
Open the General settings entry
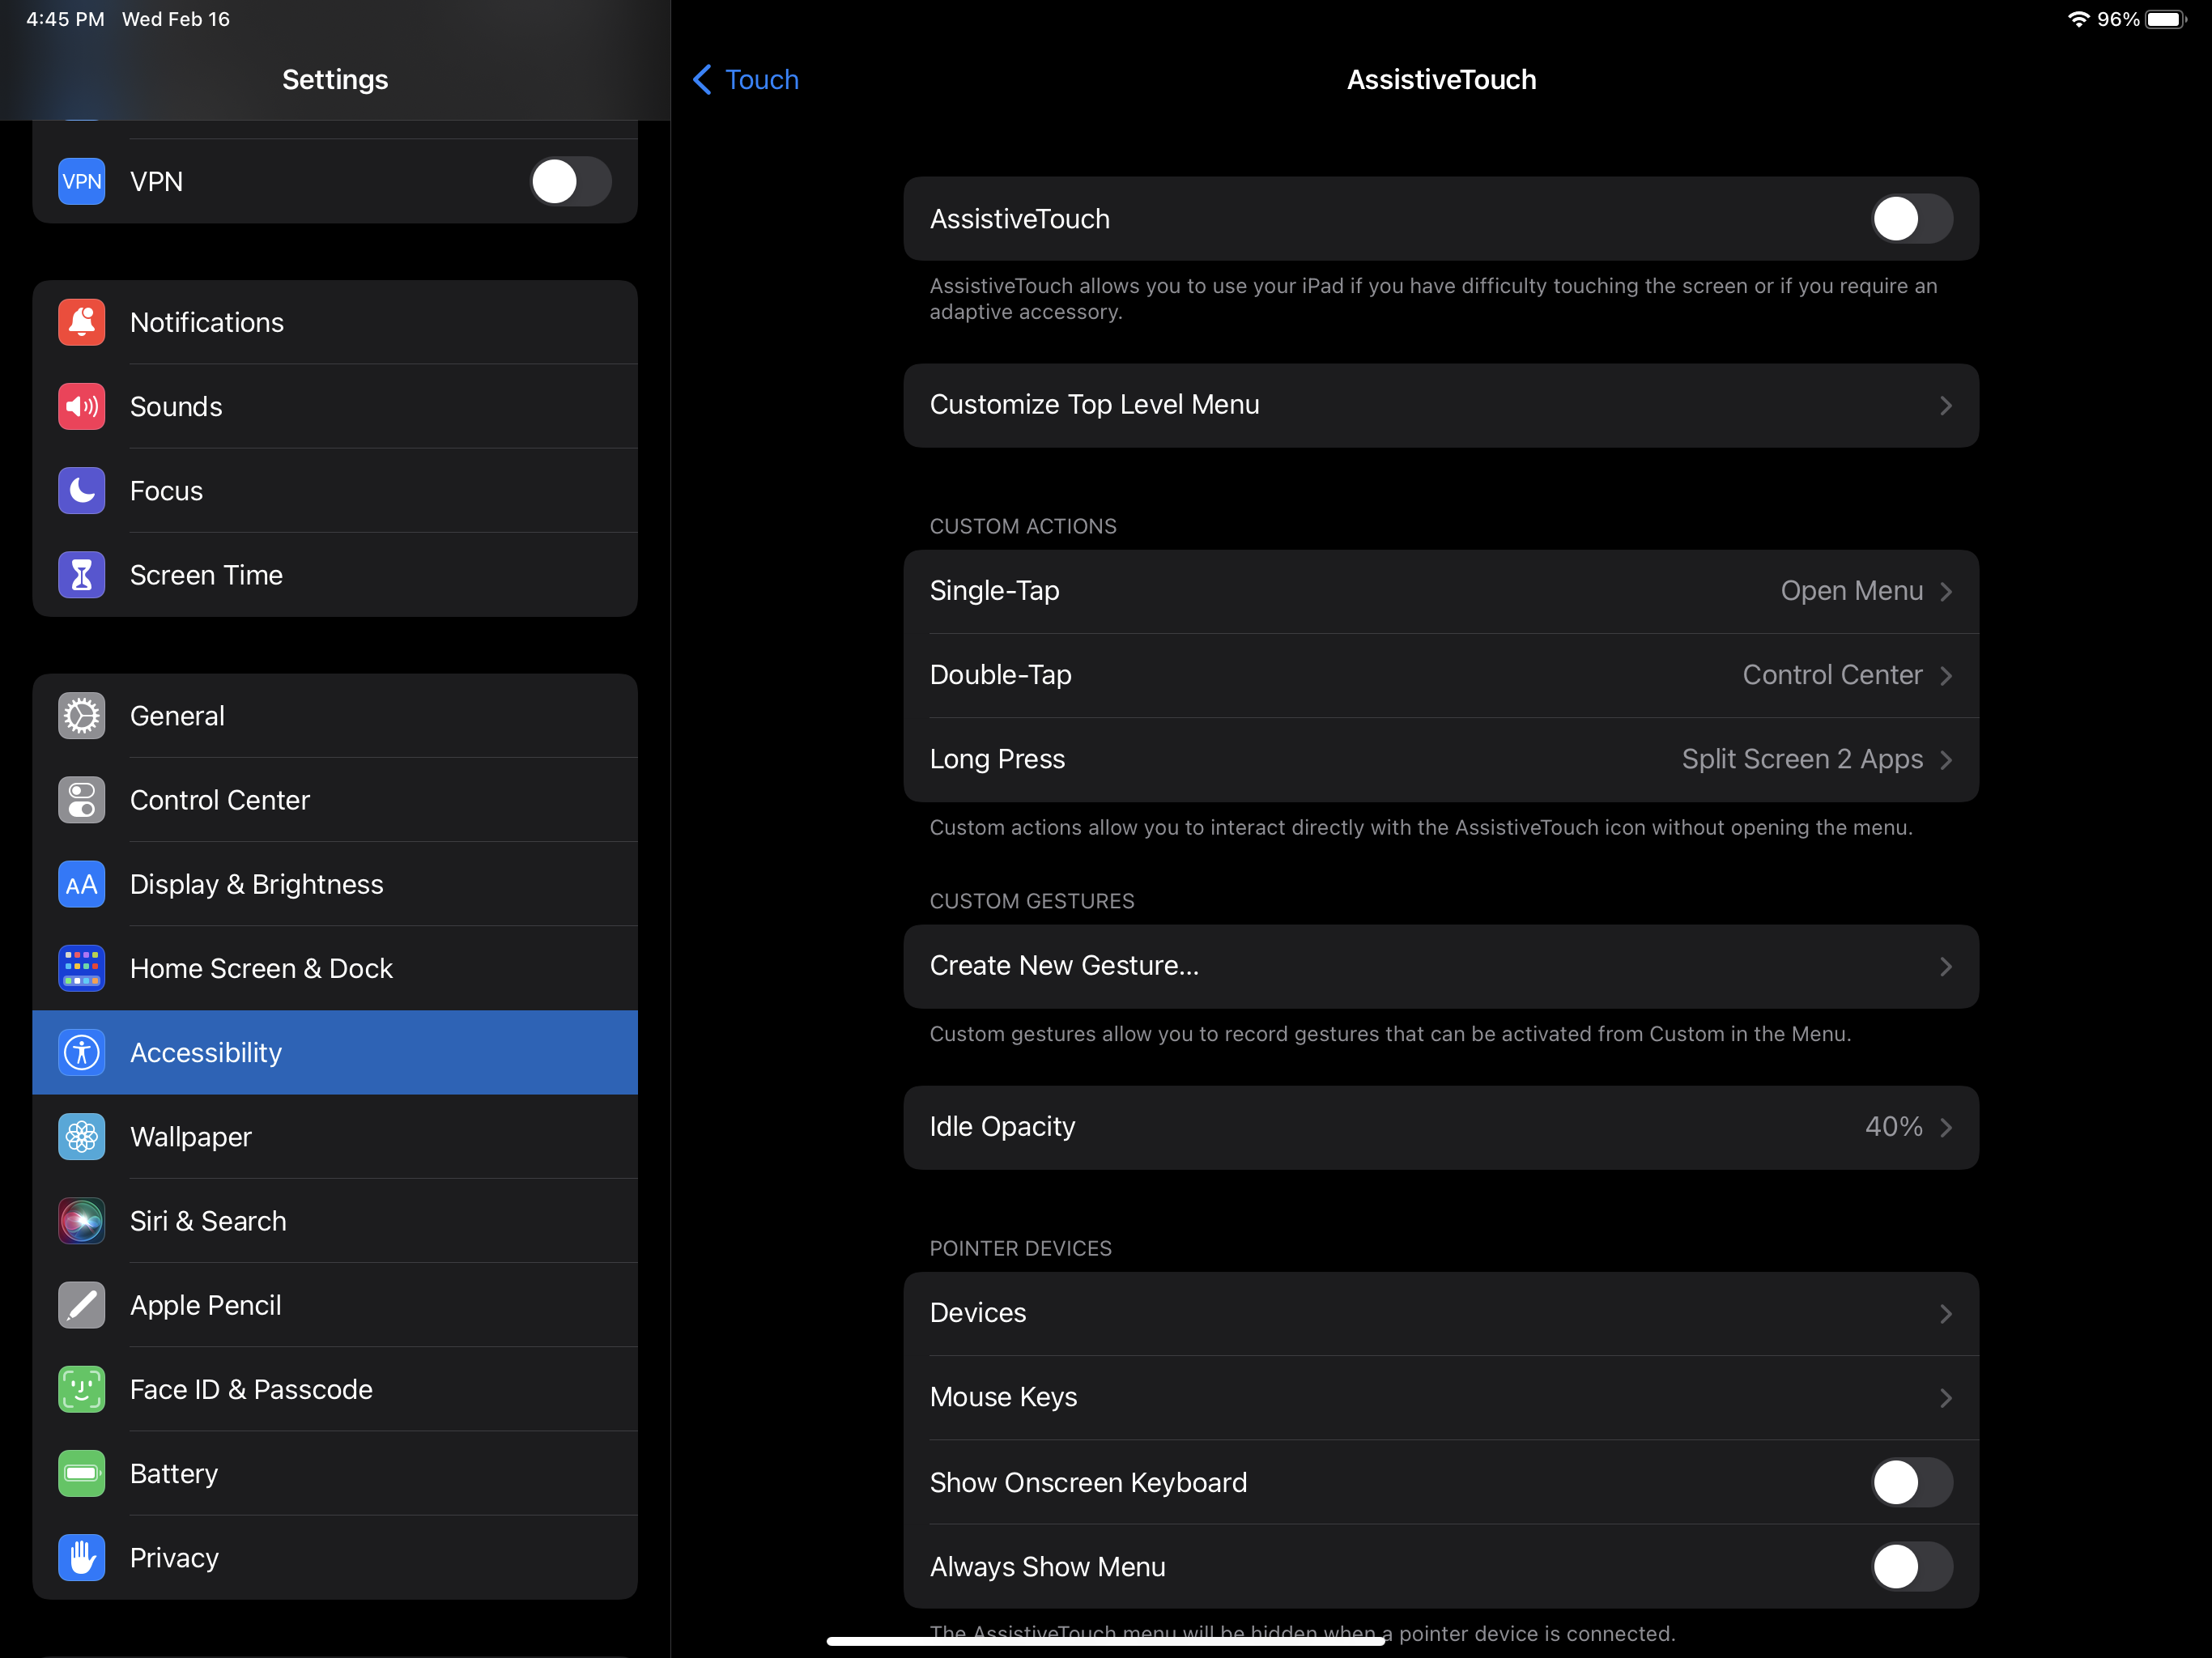click(335, 715)
